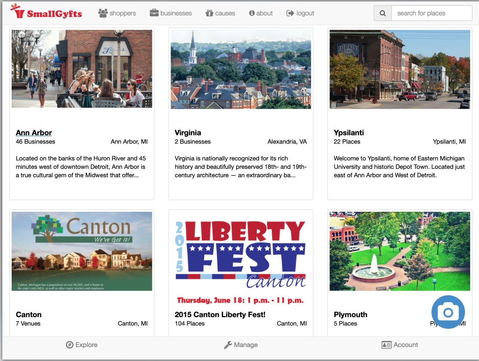Click the about info icon
Screen dimensions: 479x361
[x=252, y=13]
